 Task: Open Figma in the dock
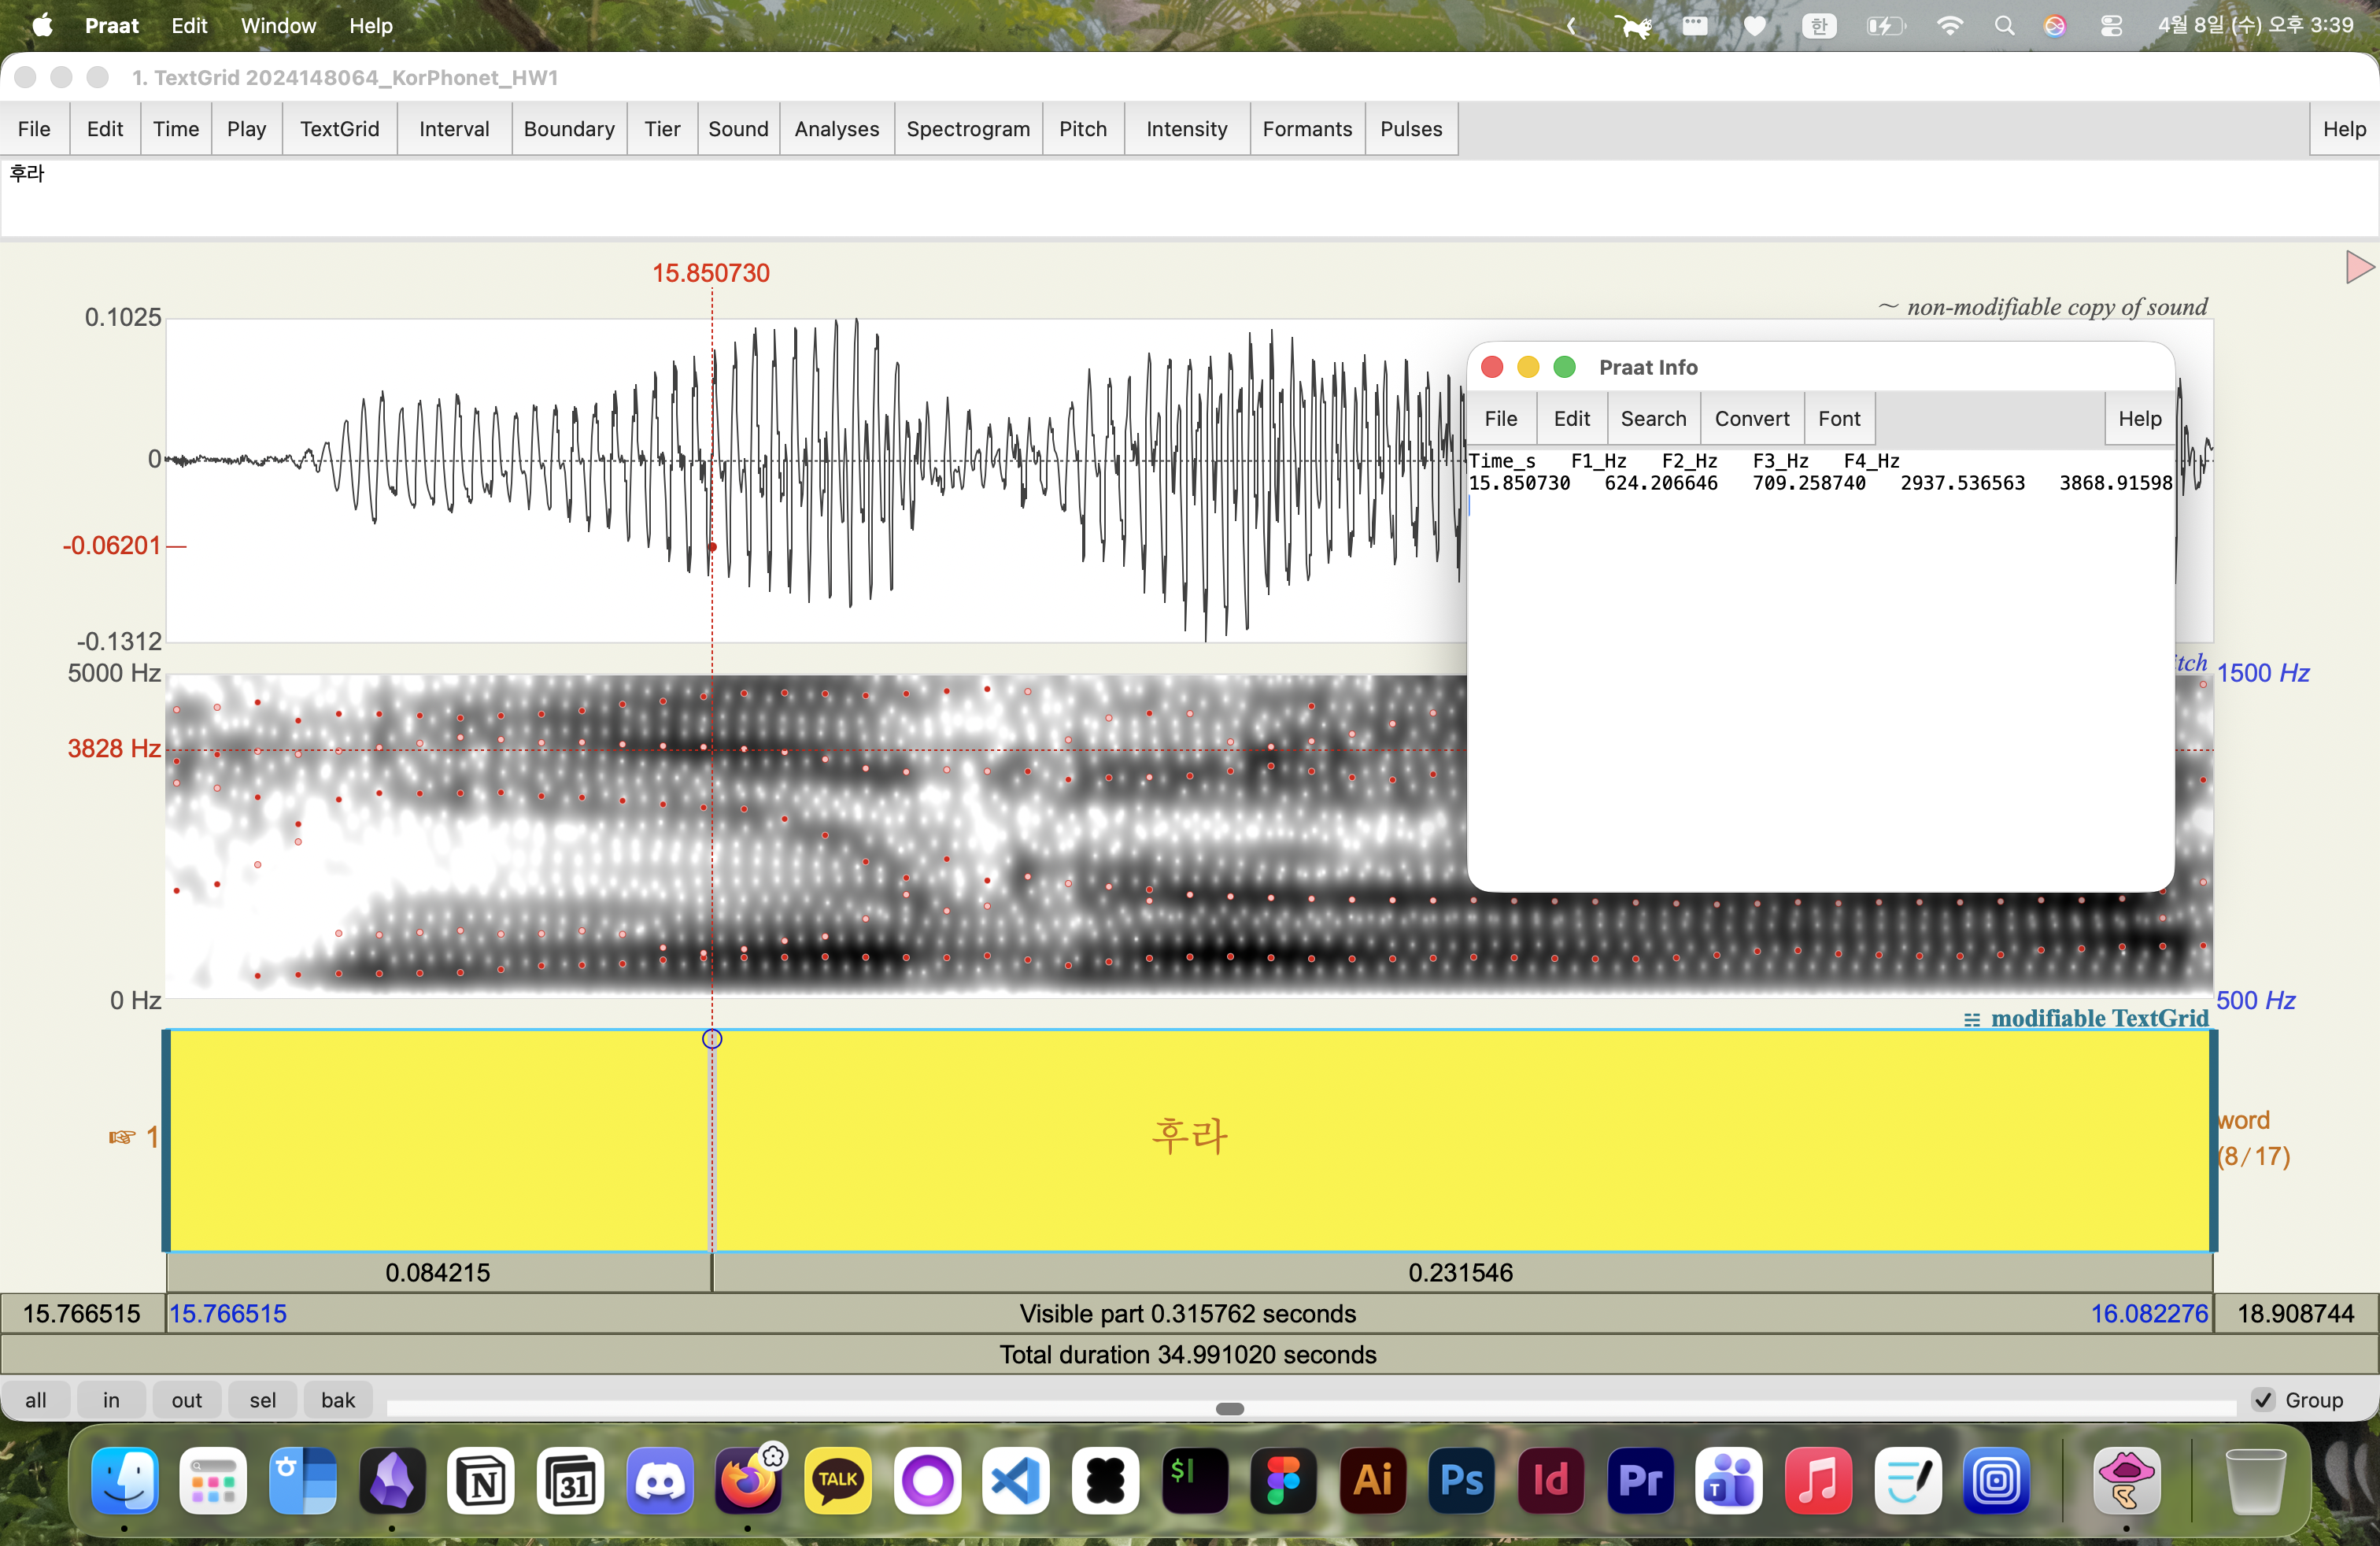(1283, 1480)
